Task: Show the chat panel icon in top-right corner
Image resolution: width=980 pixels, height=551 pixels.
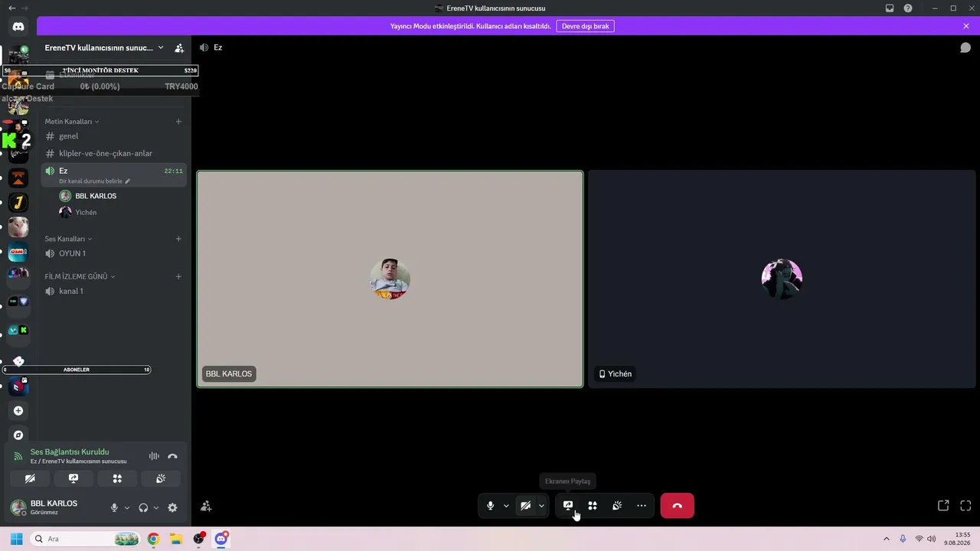Action: click(965, 47)
